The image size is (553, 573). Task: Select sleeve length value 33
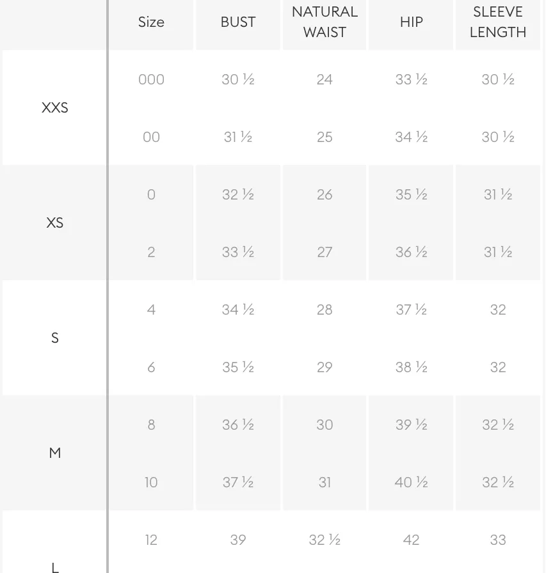[498, 540]
